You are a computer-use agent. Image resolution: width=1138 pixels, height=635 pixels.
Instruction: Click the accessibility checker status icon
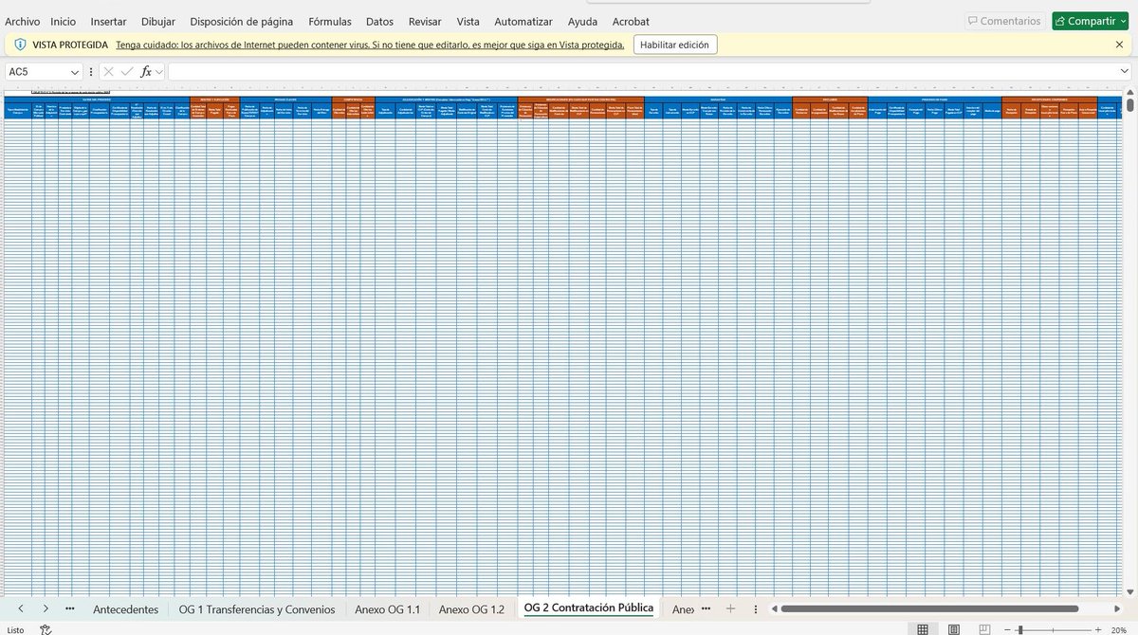45,629
